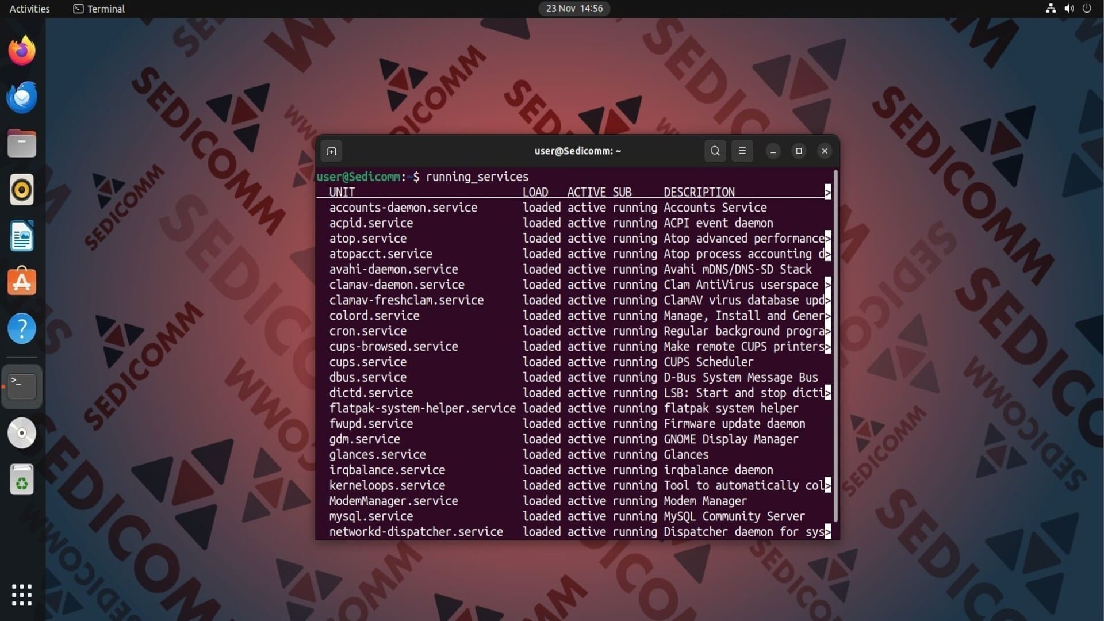Click clamav-daemon.service unit name
Screen dimensions: 1104x621
[x=397, y=285]
